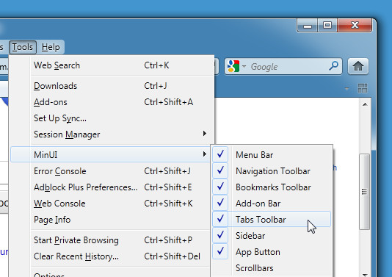The image size is (392, 277).
Task: Click the page scrollbar up arrow
Action: 365,104
